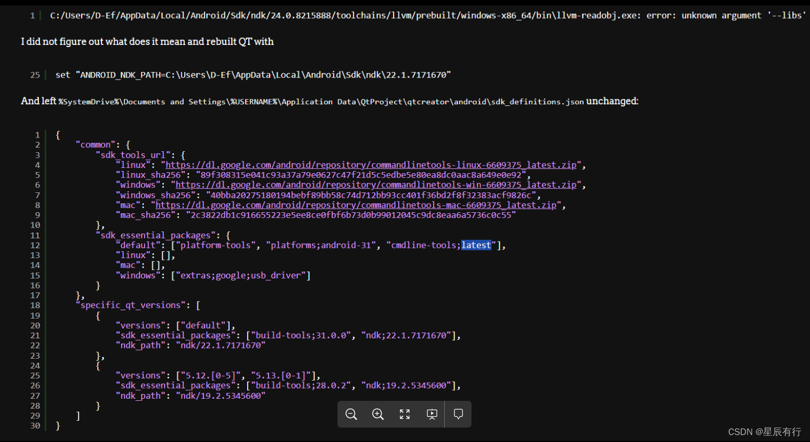Click the "sdk_tools_url" key

pos(133,155)
